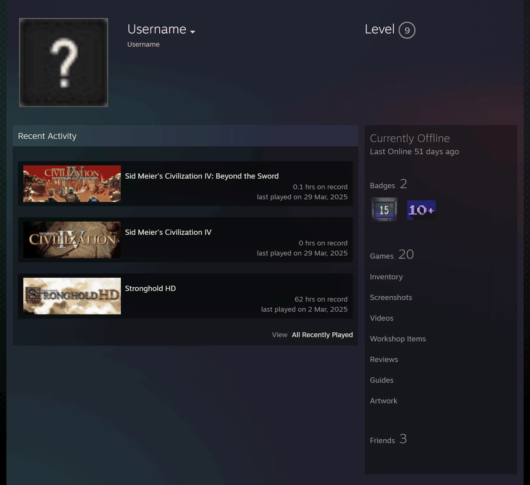Click the Sid Meier's Civilization IV title link

point(168,232)
